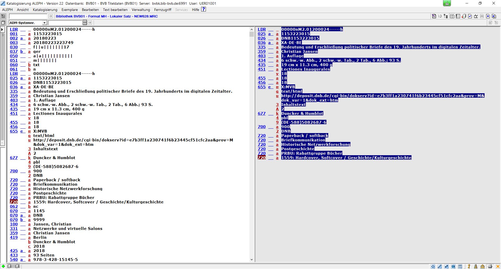Open the Katalogisierung menu
The height and width of the screenshot is (269, 501).
pos(45,10)
